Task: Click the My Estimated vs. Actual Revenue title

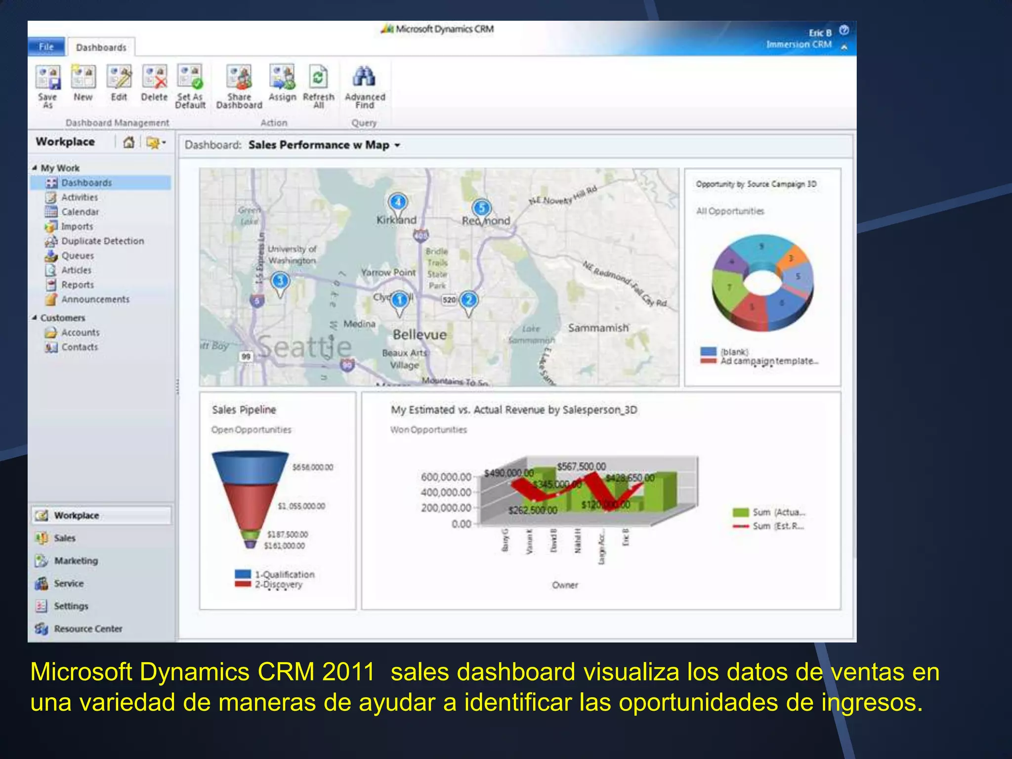Action: click(x=514, y=410)
